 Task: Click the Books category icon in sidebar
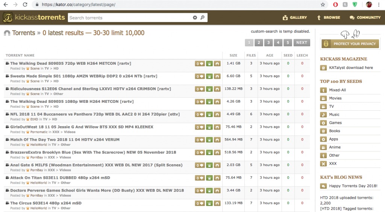pos(323,131)
